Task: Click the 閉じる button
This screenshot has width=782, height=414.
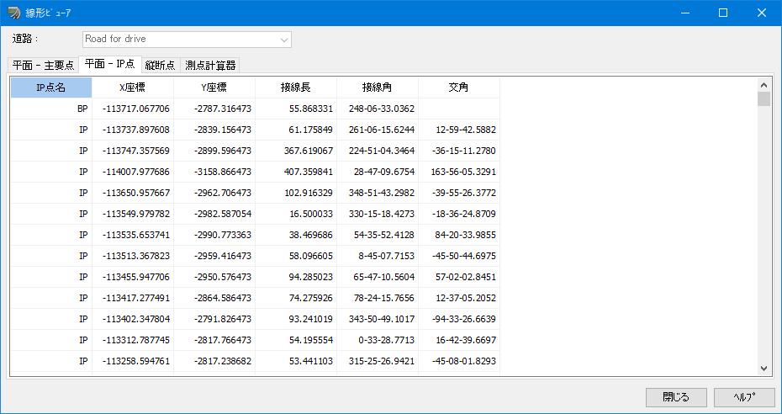Action: 676,397
